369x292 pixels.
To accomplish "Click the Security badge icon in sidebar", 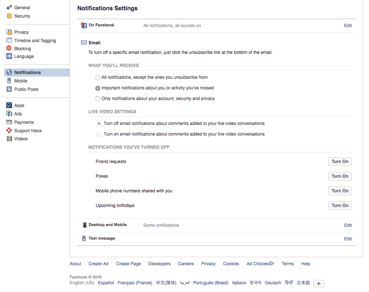I will 9,16.
